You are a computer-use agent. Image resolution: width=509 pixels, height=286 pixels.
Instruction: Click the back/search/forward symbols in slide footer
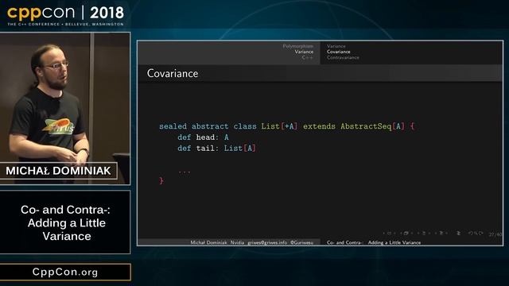coord(476,233)
